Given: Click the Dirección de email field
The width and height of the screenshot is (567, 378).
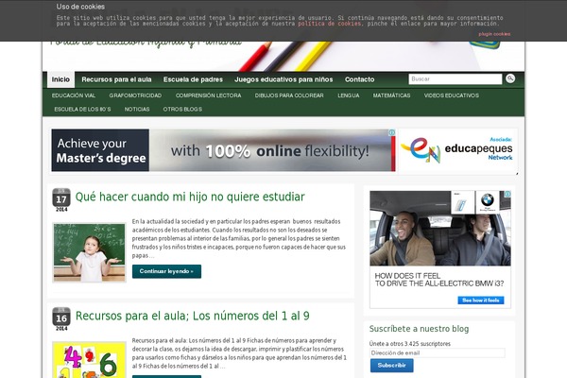Looking at the screenshot, I should tap(437, 353).
